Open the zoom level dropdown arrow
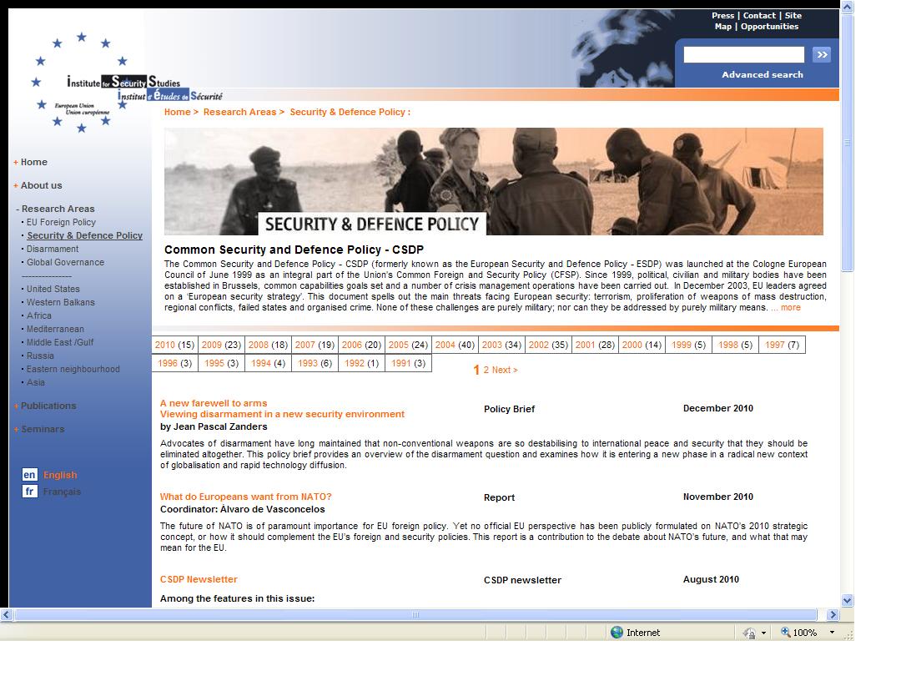Viewport: 901px width, 676px height. 831,633
